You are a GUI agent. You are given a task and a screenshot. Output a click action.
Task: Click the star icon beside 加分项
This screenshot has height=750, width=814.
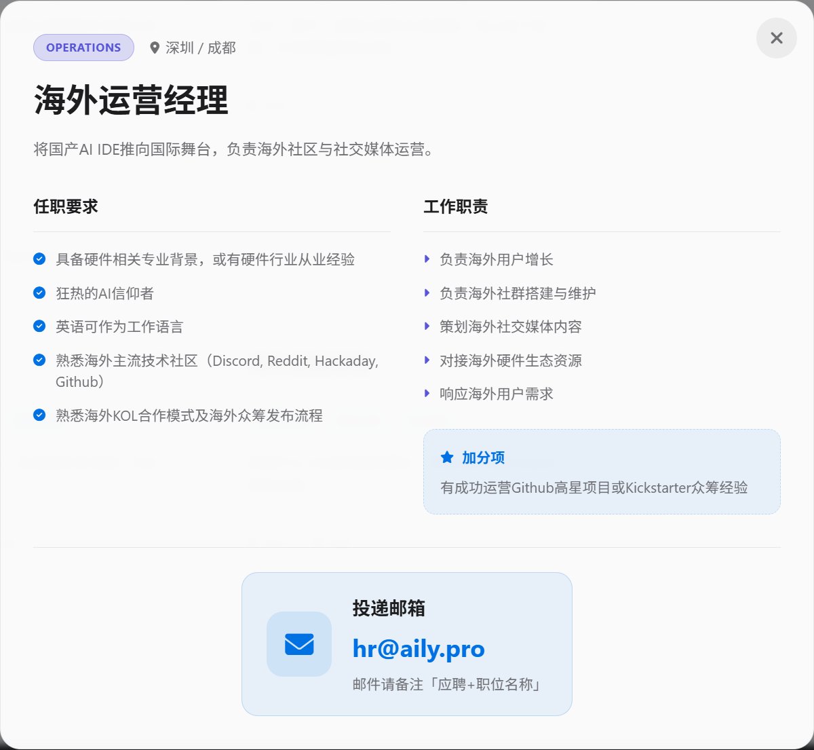pos(447,457)
